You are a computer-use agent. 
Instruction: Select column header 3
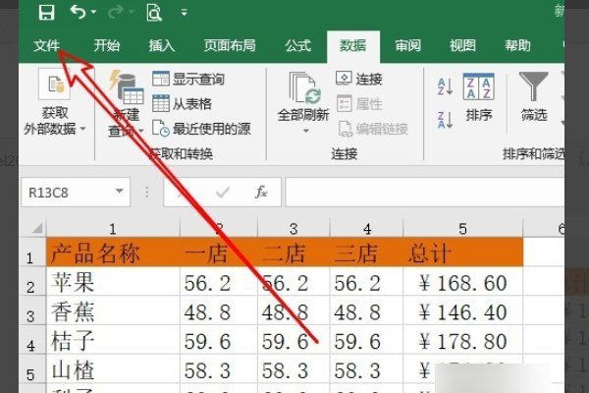click(x=294, y=228)
